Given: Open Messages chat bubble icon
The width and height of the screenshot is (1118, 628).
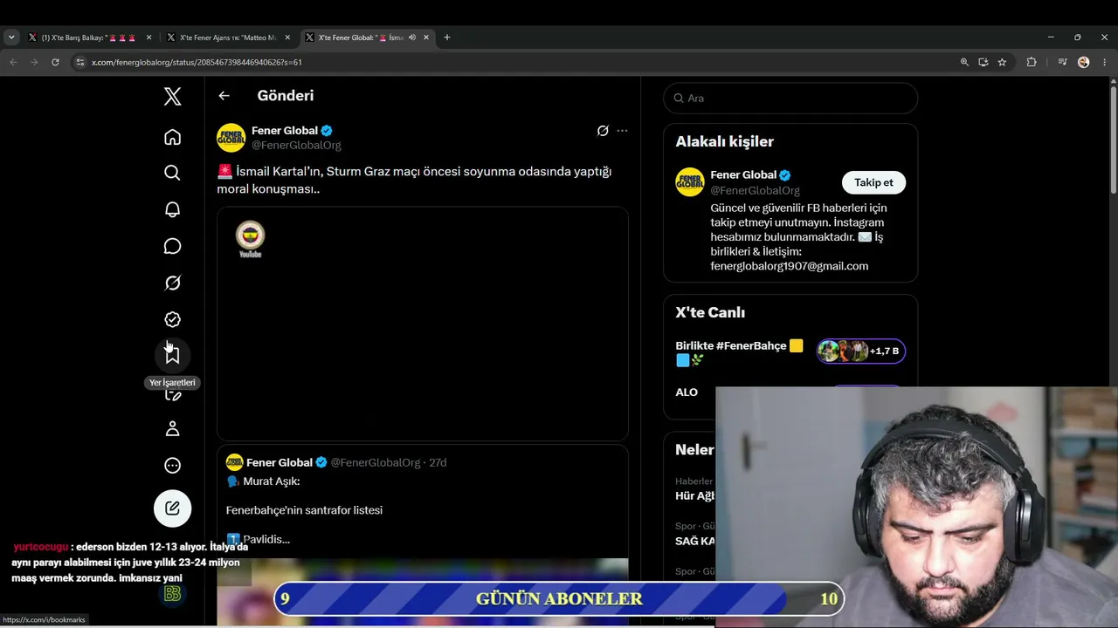Looking at the screenshot, I should point(172,246).
